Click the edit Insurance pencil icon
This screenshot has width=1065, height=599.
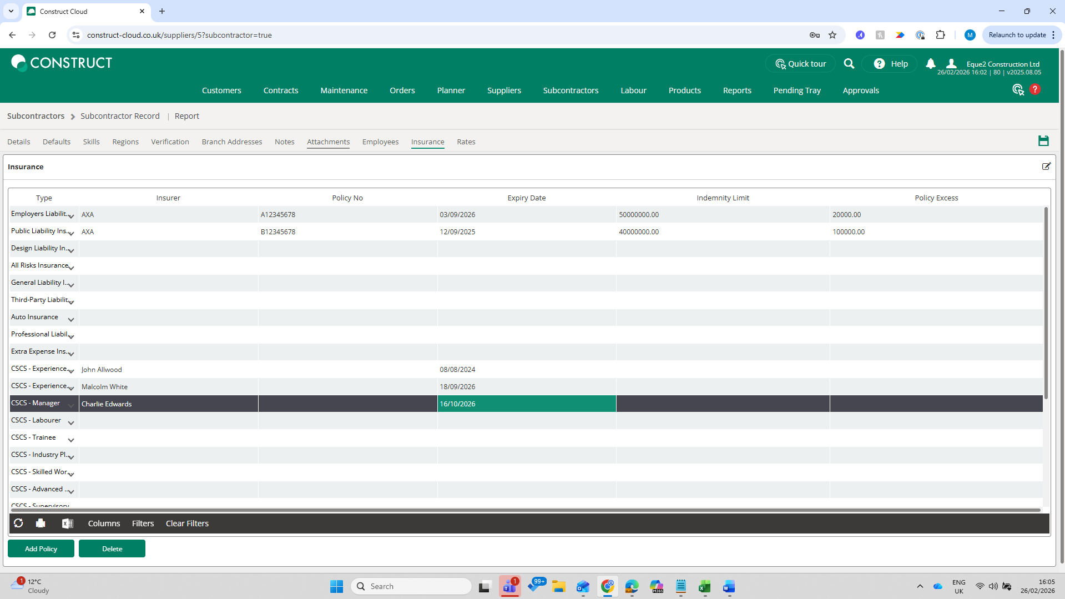pos(1046,167)
